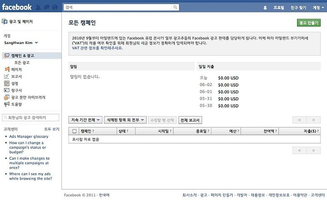327x200 pixels.
Task: Click the 캠페인 column help question mark
Action: pyautogui.click(x=93, y=131)
